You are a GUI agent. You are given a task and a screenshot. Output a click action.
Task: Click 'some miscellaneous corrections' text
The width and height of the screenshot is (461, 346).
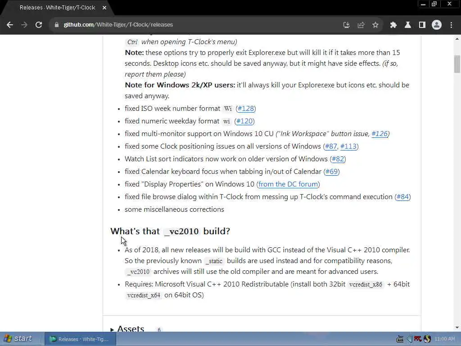point(174,209)
